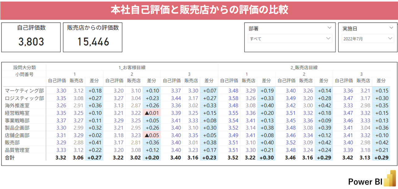Select the 自己評価数 card showing 3,803

31,37
